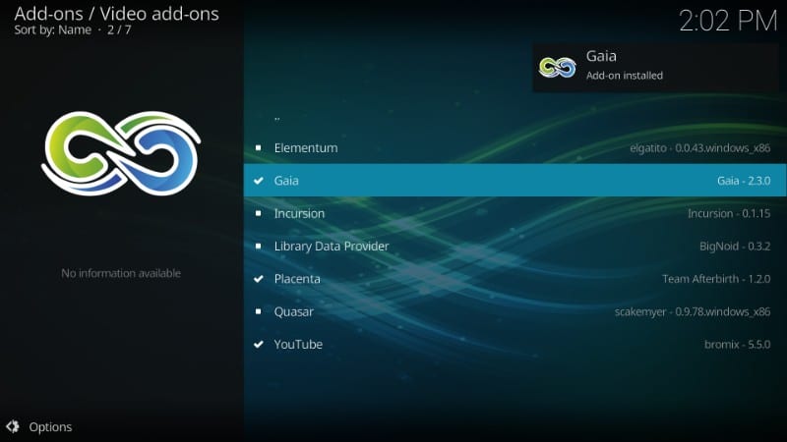Select the YouTube add-on
This screenshot has width=787, height=442.
[x=515, y=345]
